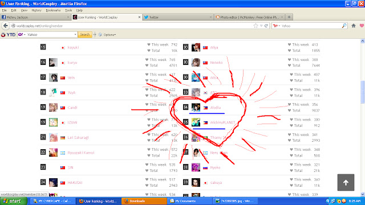
Task: Close the Michiru Jackson Facebook tab
Action: [x=68, y=17]
